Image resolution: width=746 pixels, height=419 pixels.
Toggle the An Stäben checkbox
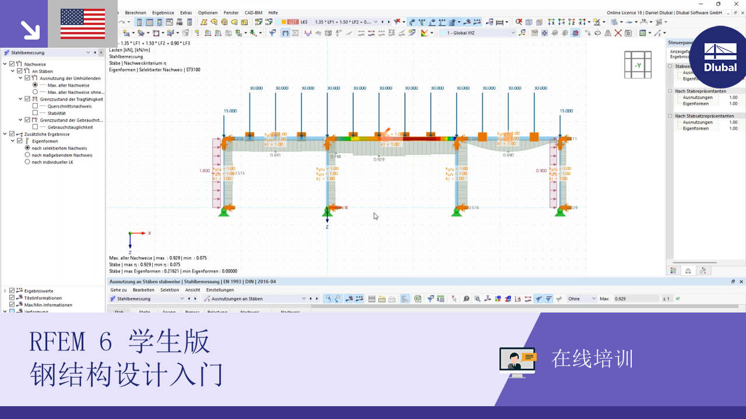pyautogui.click(x=19, y=71)
